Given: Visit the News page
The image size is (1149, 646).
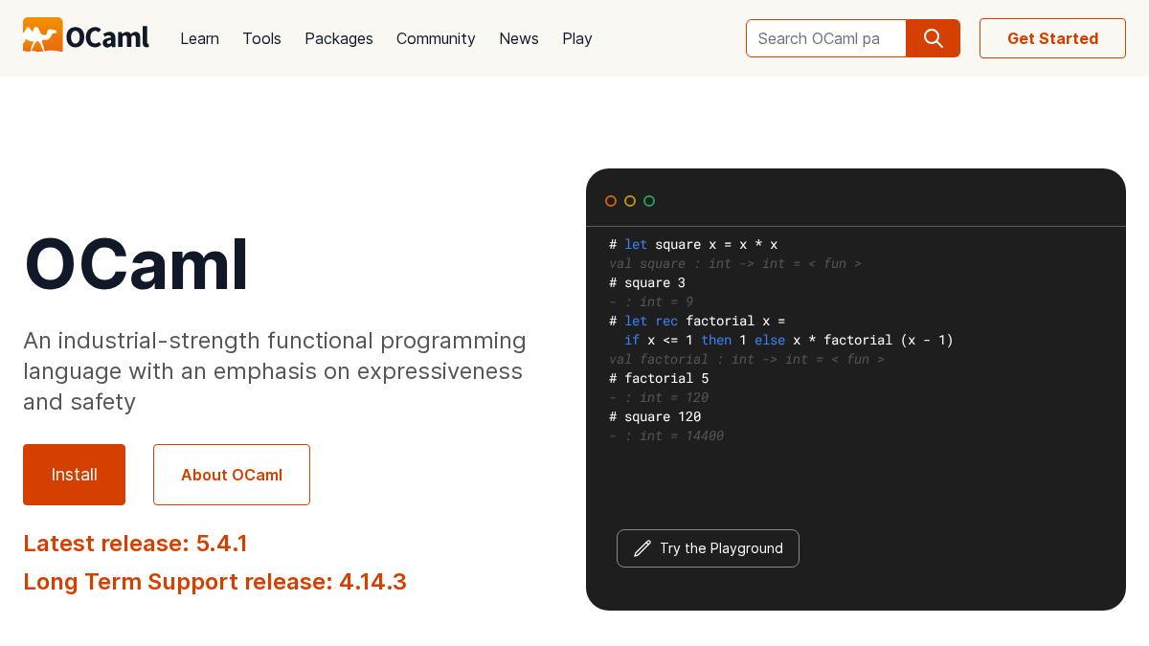Looking at the screenshot, I should [519, 38].
